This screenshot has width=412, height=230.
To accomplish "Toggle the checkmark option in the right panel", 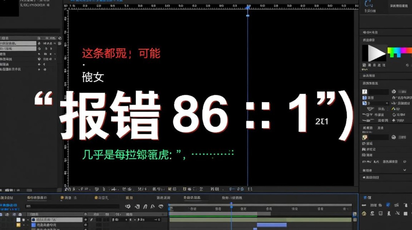I will coord(405,170).
